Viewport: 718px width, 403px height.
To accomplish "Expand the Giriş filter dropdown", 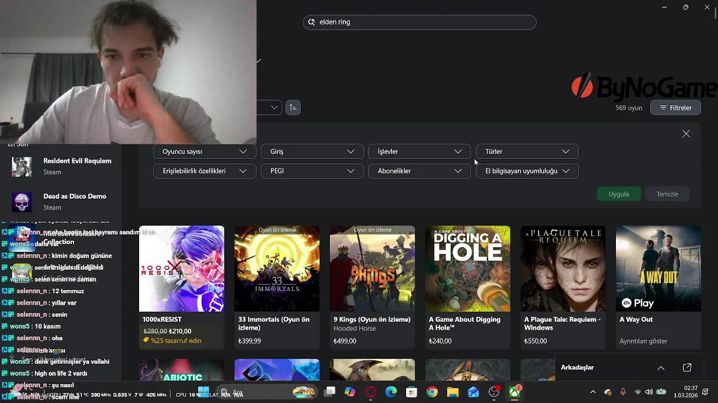I will (312, 151).
